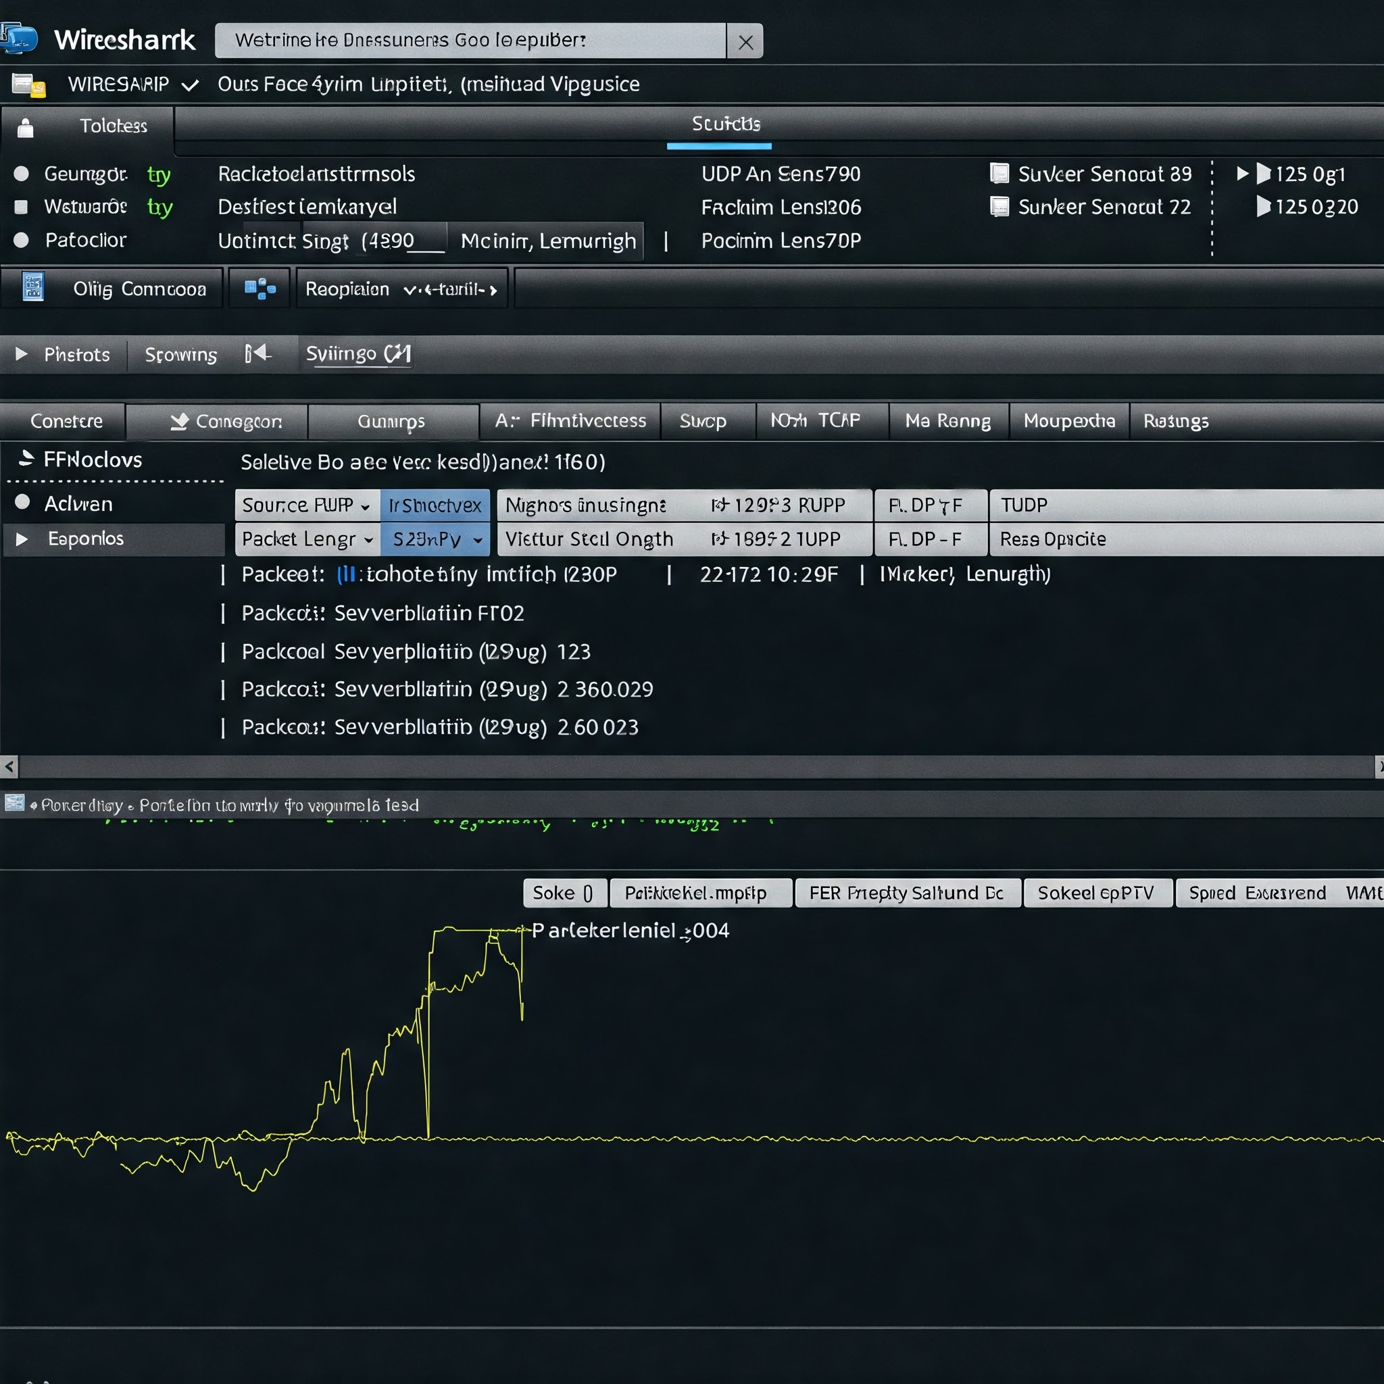Click the flag icon beside 125 0g1
The width and height of the screenshot is (1384, 1384).
pyautogui.click(x=1264, y=174)
